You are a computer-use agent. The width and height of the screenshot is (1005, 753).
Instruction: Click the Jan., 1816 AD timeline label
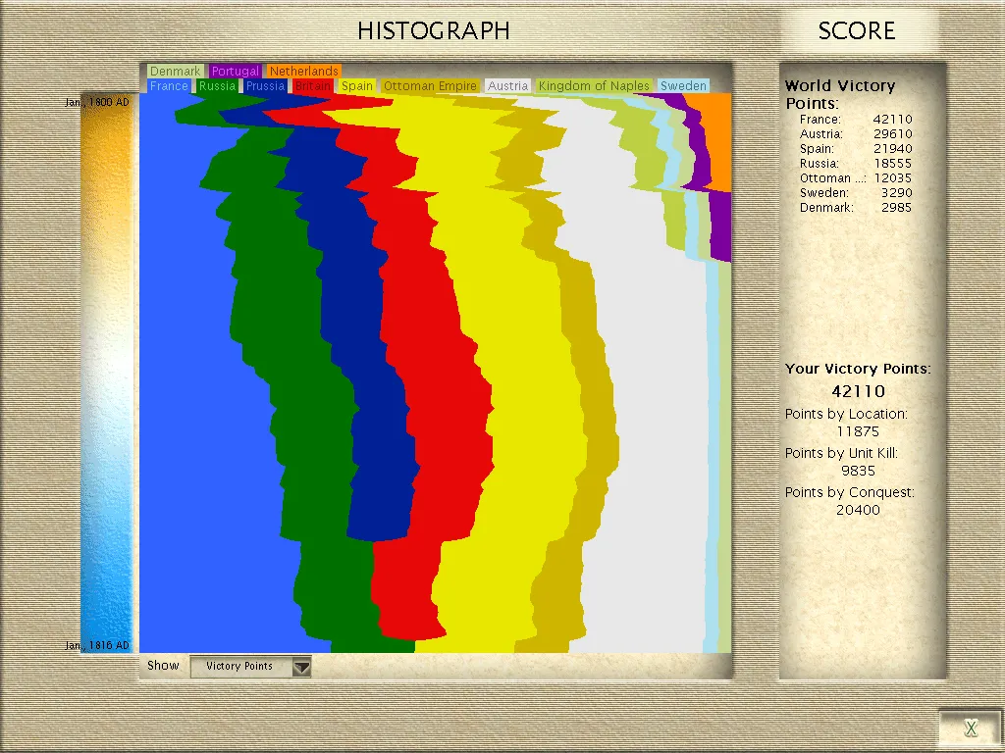click(97, 645)
